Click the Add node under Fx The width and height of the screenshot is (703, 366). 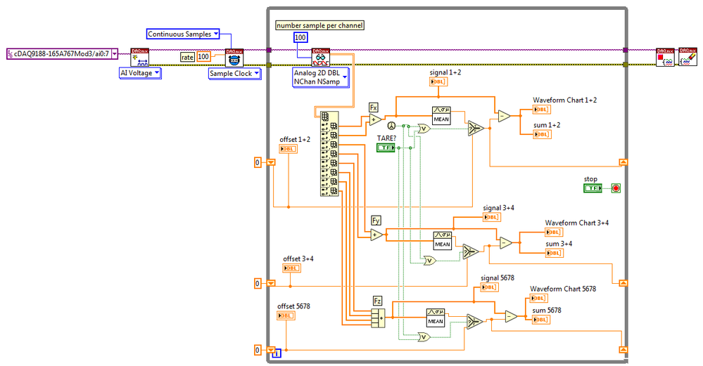[375, 119]
